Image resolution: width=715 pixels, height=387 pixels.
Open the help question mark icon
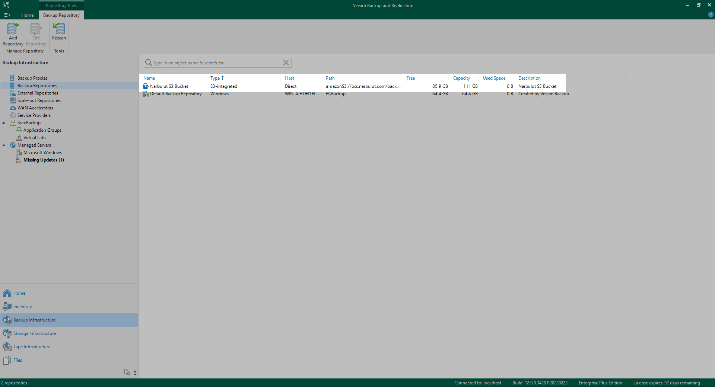point(711,15)
